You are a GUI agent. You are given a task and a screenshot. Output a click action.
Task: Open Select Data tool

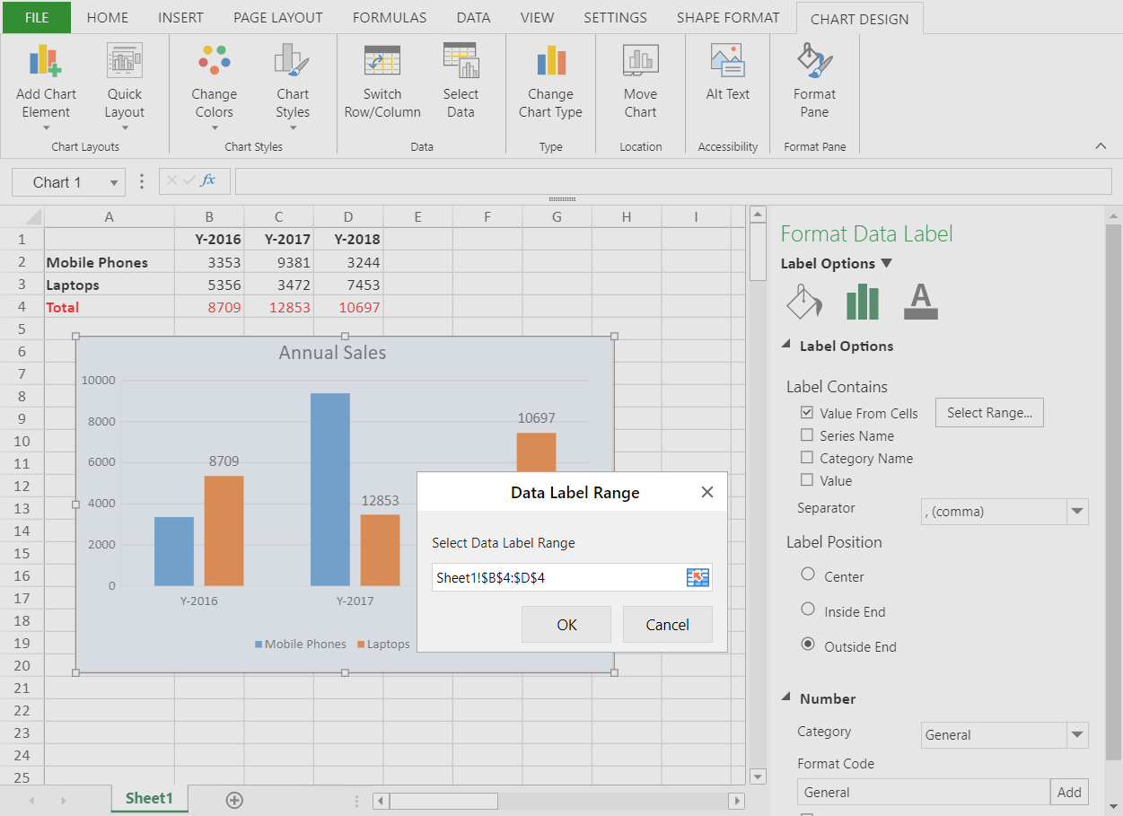[x=461, y=60]
